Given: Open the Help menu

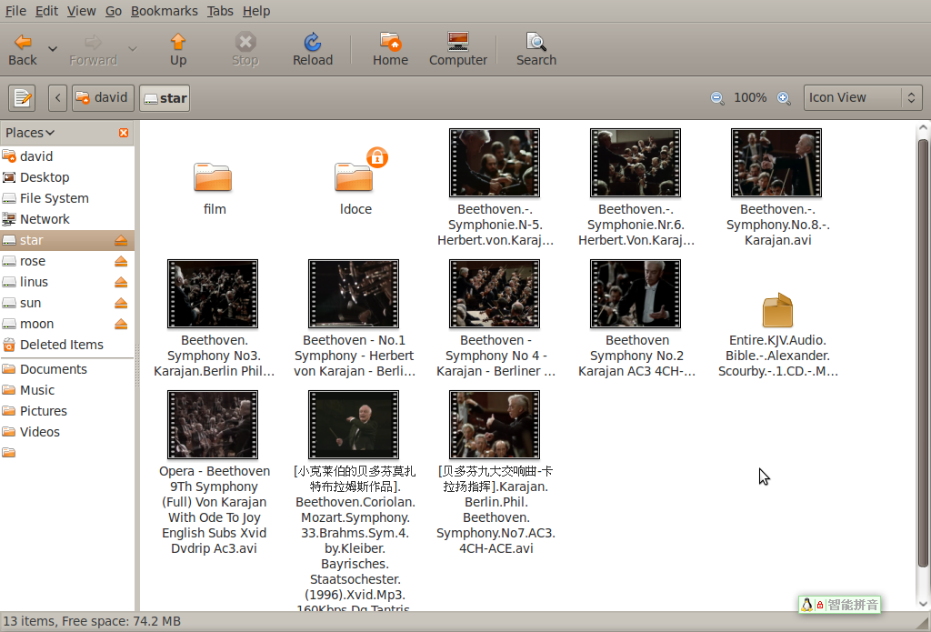Looking at the screenshot, I should click(x=255, y=11).
